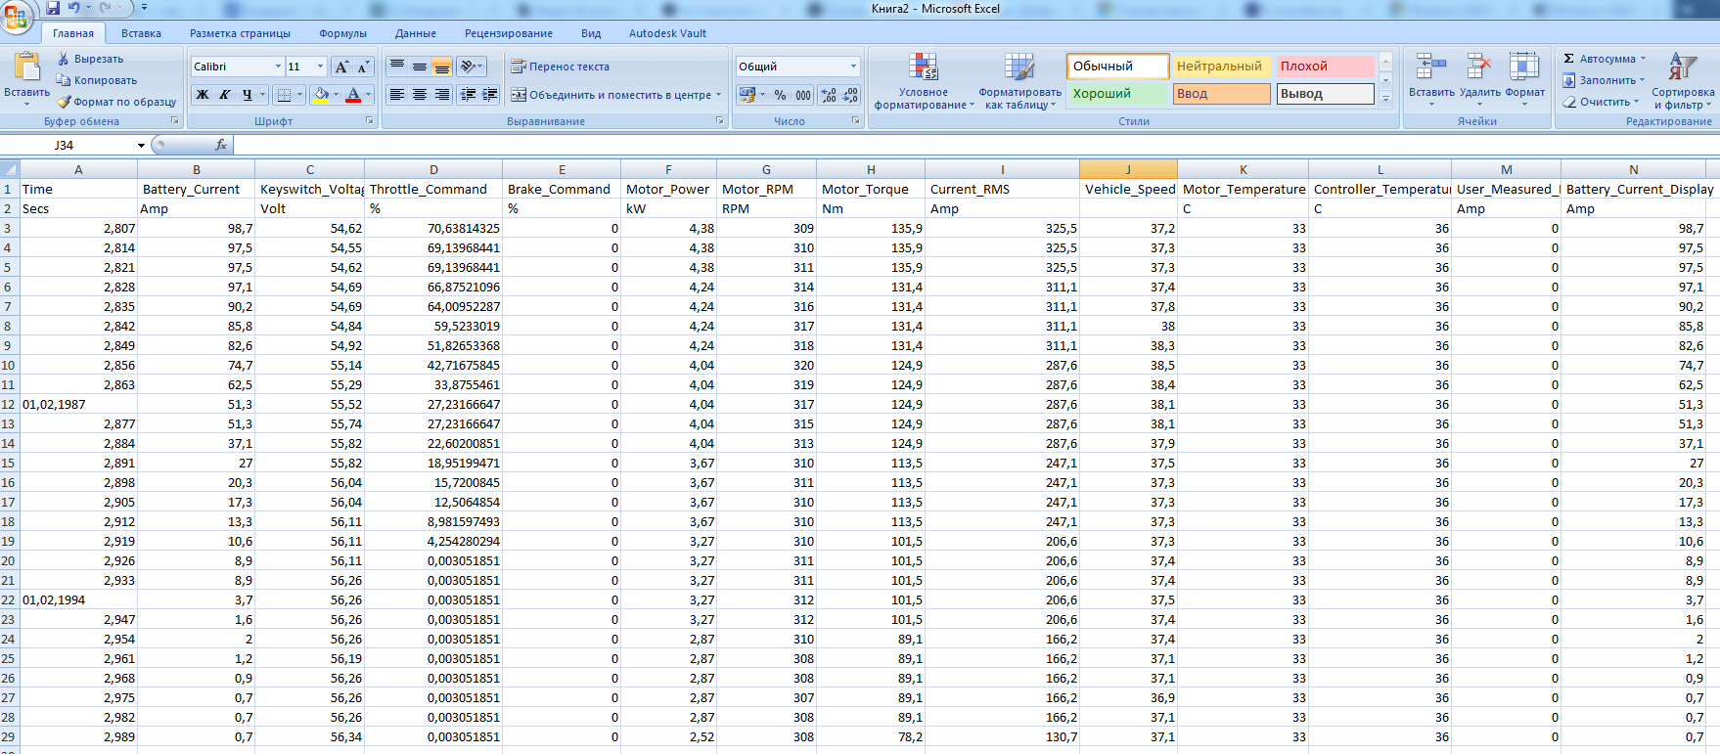Click inside the formula bar input field
Screen dimensions: 1720x754
click(x=881, y=145)
